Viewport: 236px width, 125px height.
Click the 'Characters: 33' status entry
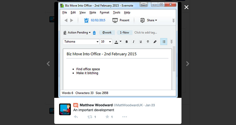(84, 93)
